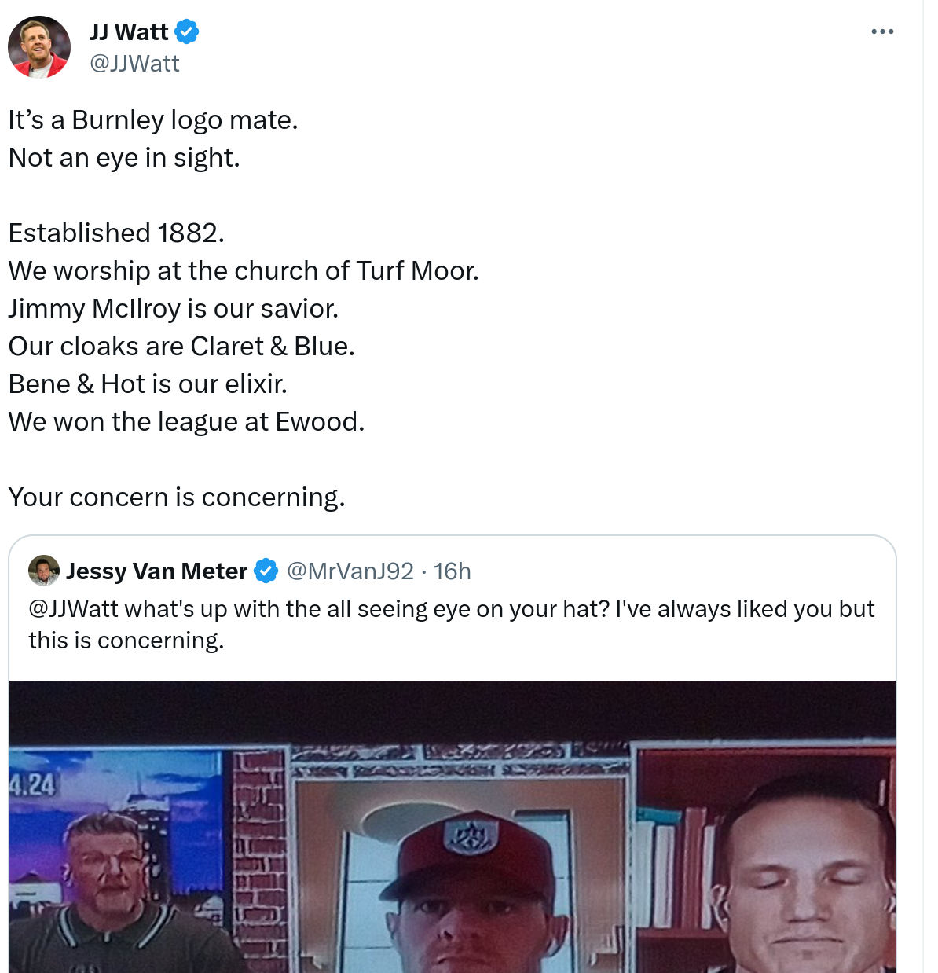Click Jessy Van Meter's small avatar
Image resolution: width=938 pixels, height=973 pixels.
[44, 571]
